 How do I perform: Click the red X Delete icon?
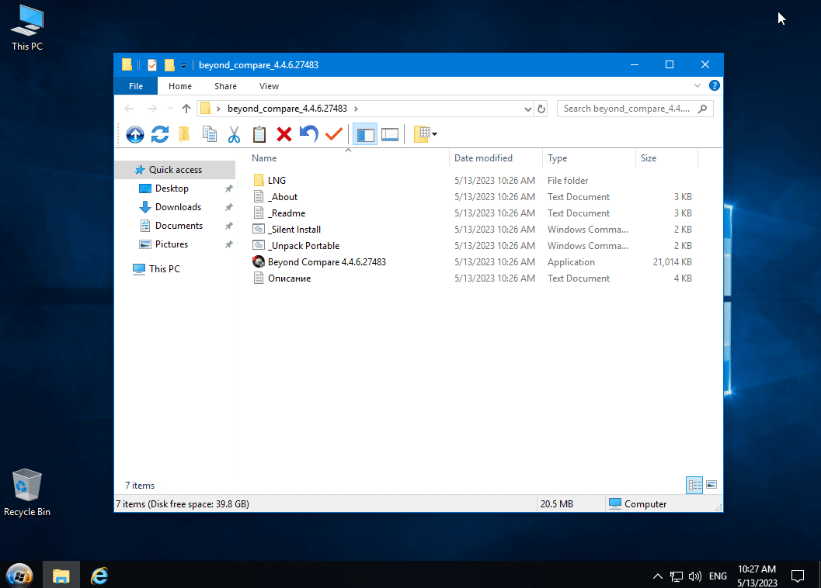pos(284,134)
